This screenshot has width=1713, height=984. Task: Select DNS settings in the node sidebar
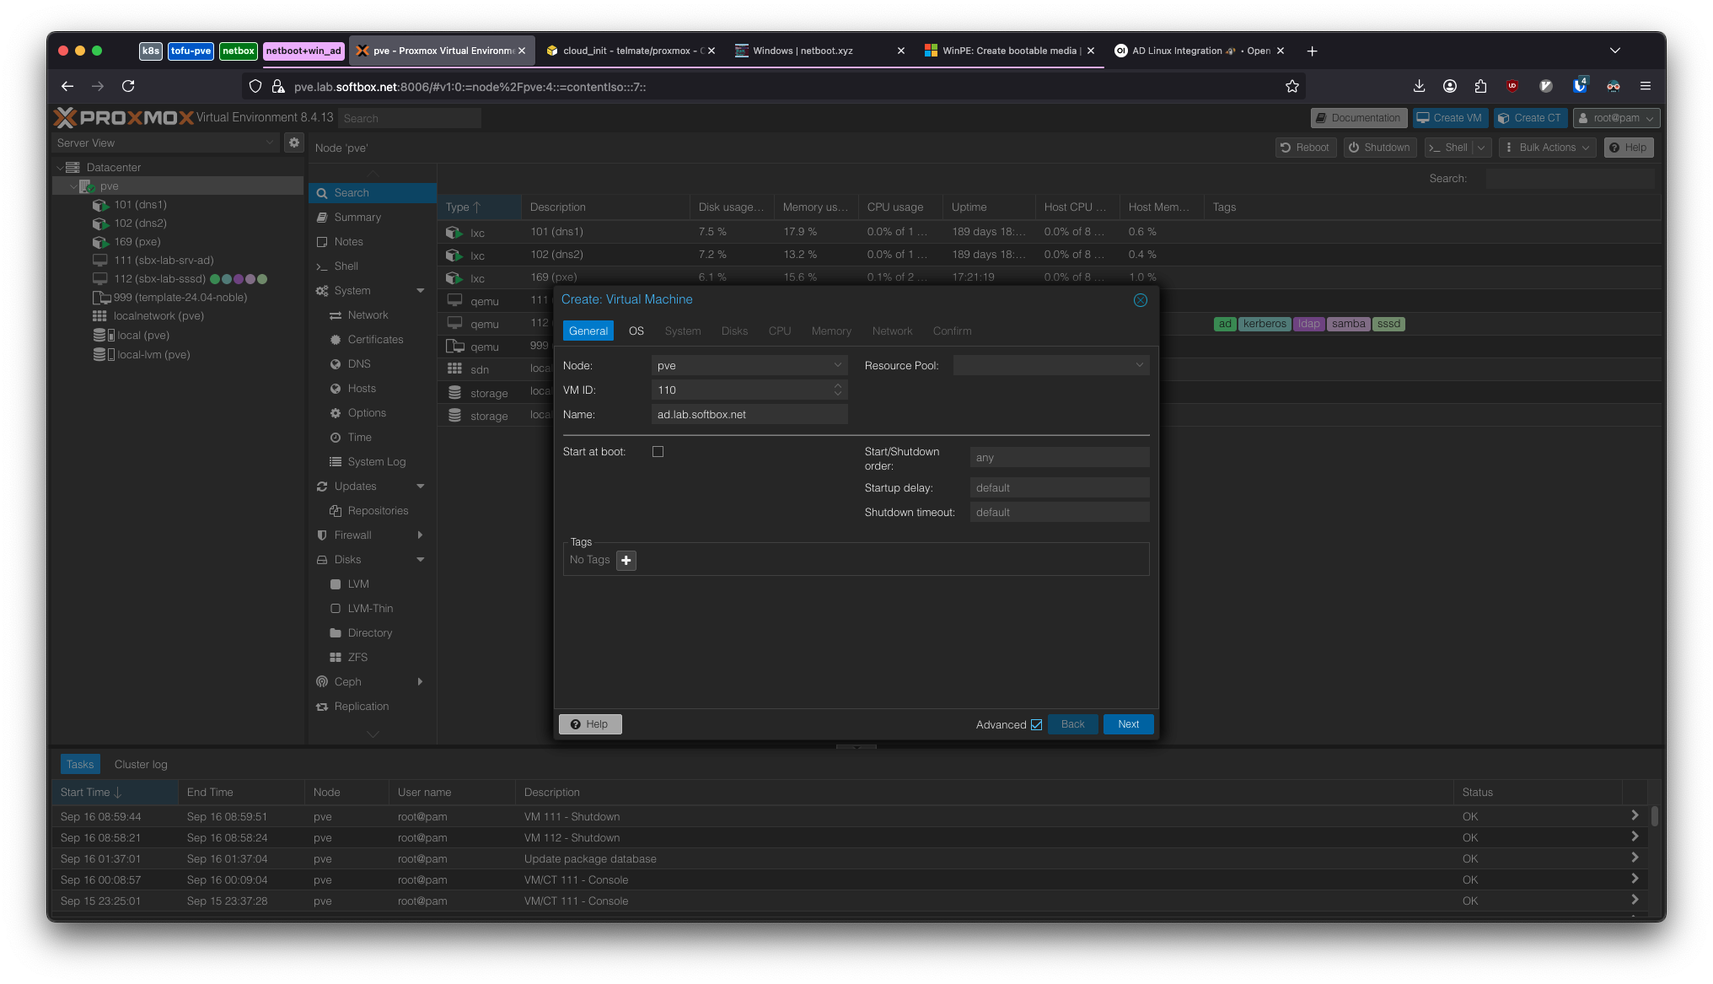coord(358,363)
